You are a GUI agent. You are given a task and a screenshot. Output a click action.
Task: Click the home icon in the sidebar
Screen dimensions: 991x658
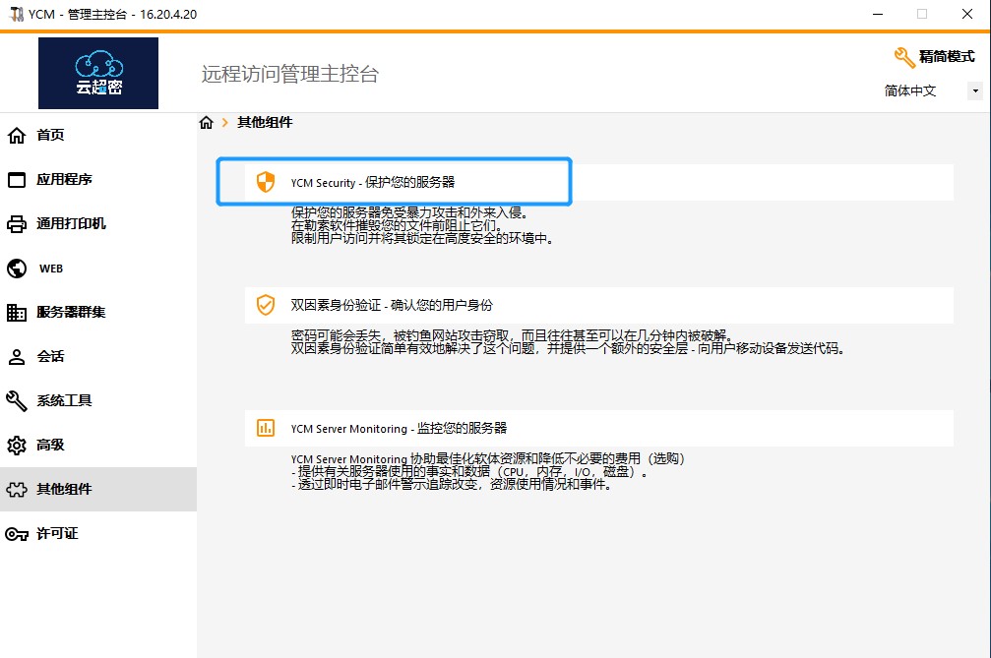tap(17, 135)
